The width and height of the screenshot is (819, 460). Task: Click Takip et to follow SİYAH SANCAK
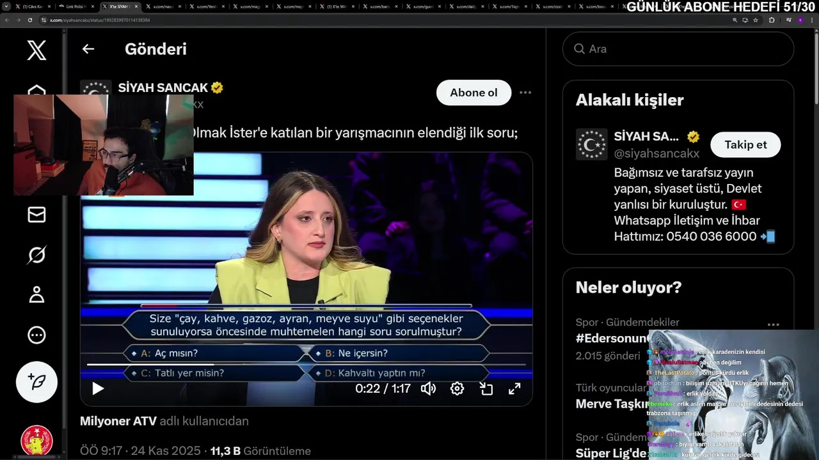click(x=745, y=145)
